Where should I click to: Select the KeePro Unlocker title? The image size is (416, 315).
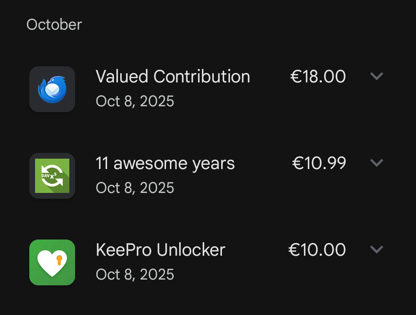[x=160, y=250]
